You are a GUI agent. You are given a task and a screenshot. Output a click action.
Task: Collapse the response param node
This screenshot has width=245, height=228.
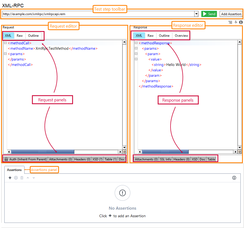[x=136, y=54]
